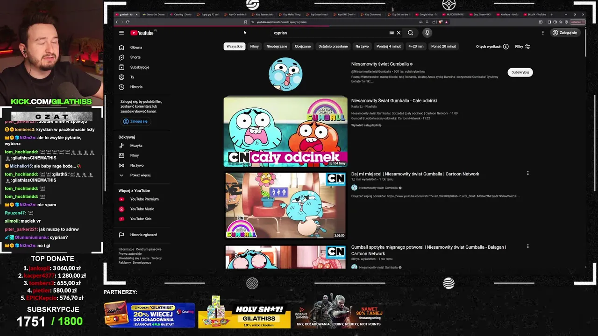Viewport: 598px width, 336px height.
Task: Click the browser address bar URL
Action: coord(282,22)
